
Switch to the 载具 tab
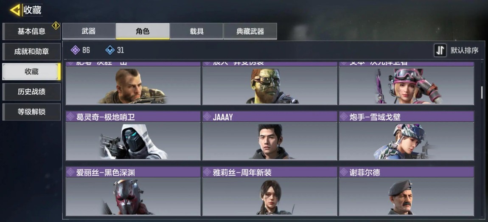coord(196,31)
